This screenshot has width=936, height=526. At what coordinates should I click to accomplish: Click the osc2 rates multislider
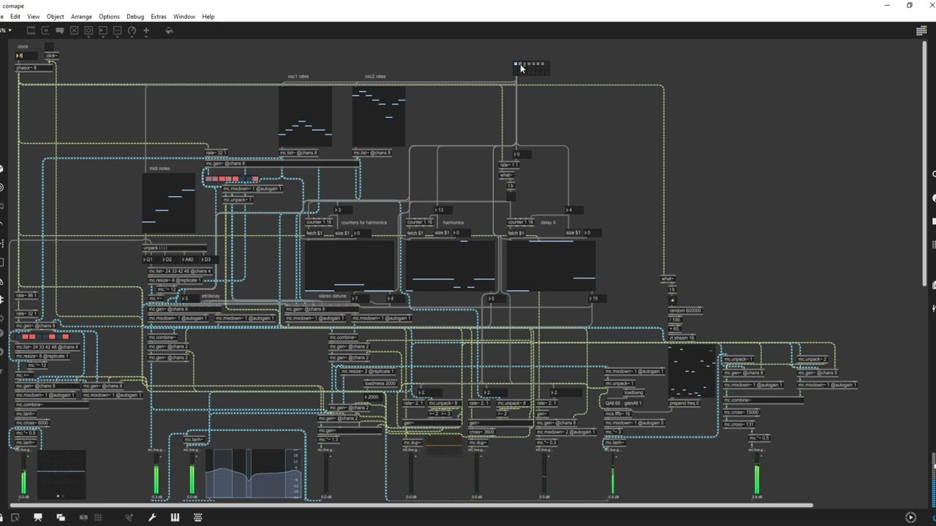click(379, 117)
